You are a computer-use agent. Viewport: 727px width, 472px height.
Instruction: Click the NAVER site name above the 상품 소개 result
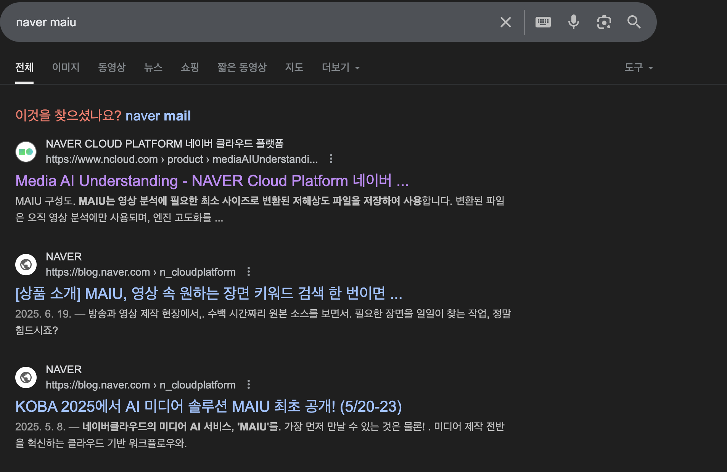64,257
